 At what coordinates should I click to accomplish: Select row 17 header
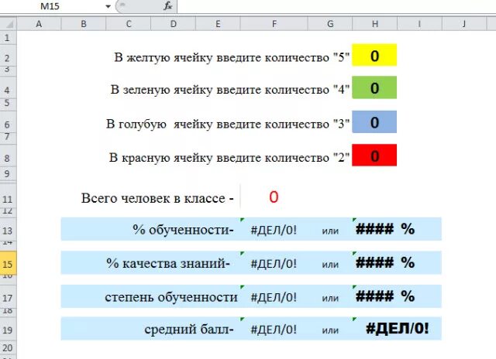[8, 297]
